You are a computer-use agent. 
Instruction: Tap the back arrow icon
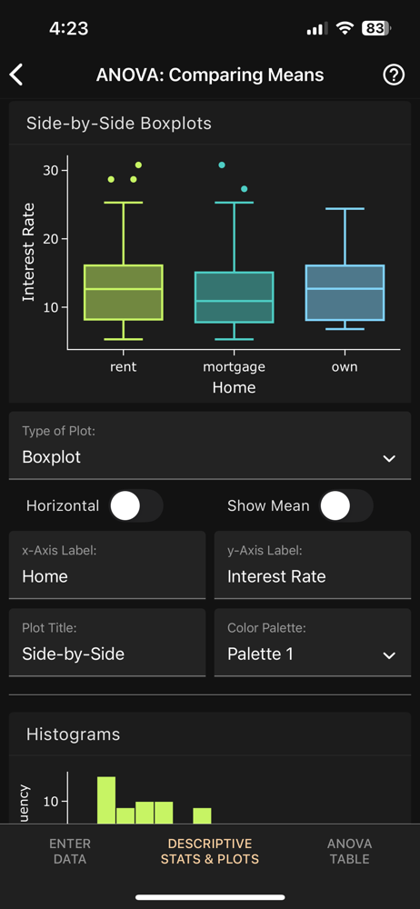pyautogui.click(x=16, y=75)
